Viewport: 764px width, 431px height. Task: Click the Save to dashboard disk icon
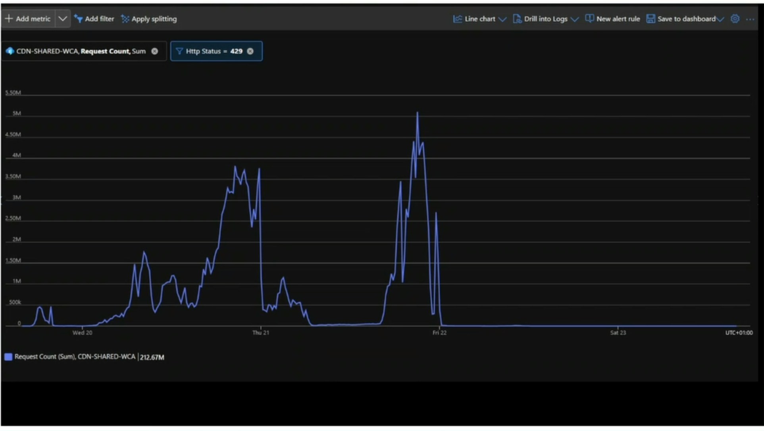coord(650,19)
